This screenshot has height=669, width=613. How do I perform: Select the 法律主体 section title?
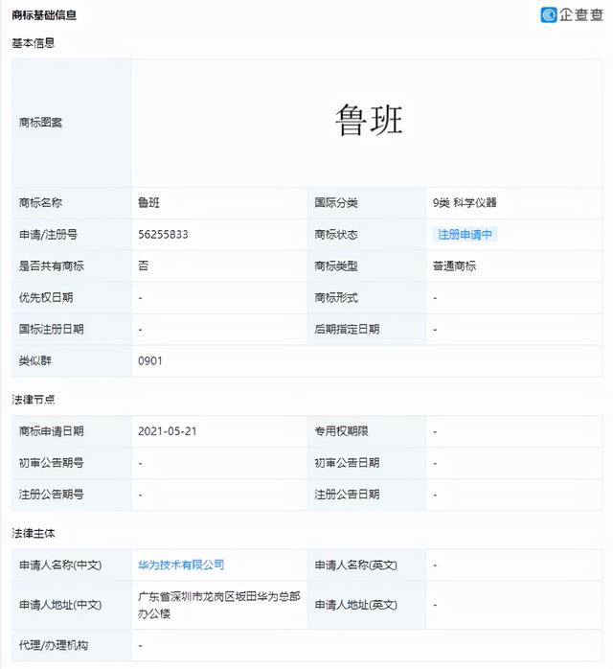[x=34, y=533]
